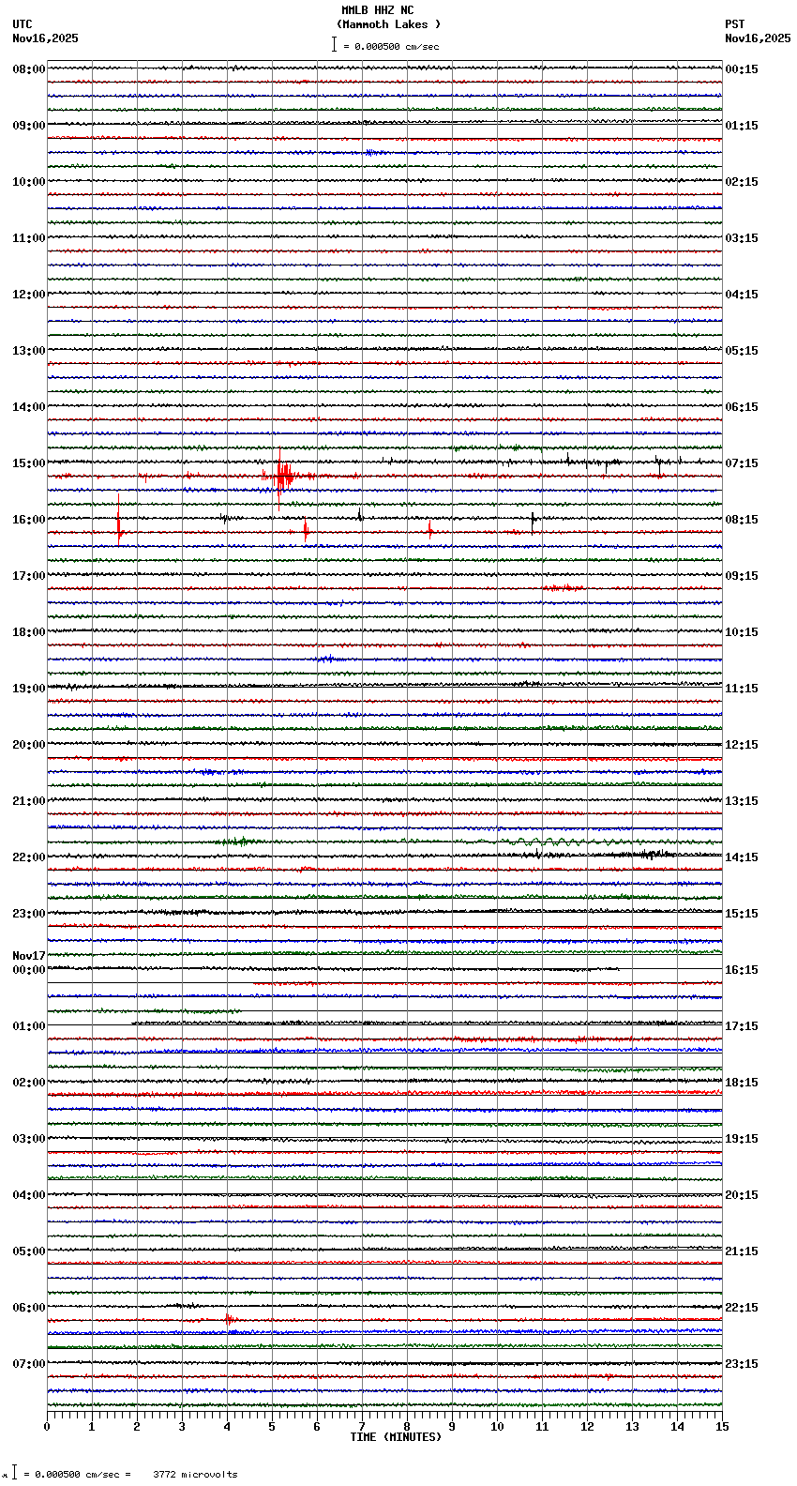Click the 08:00 UTC time label
The image size is (797, 1486).
[29, 69]
